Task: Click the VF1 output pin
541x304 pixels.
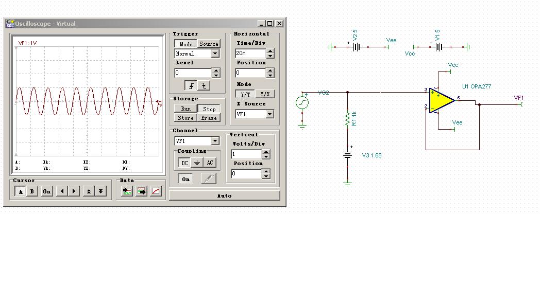Action: click(x=521, y=104)
